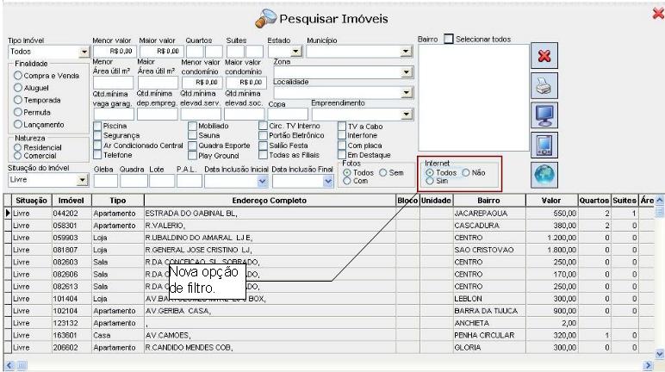
Task: Open the Data Inclusão Inicial date picker
Action: click(261, 181)
